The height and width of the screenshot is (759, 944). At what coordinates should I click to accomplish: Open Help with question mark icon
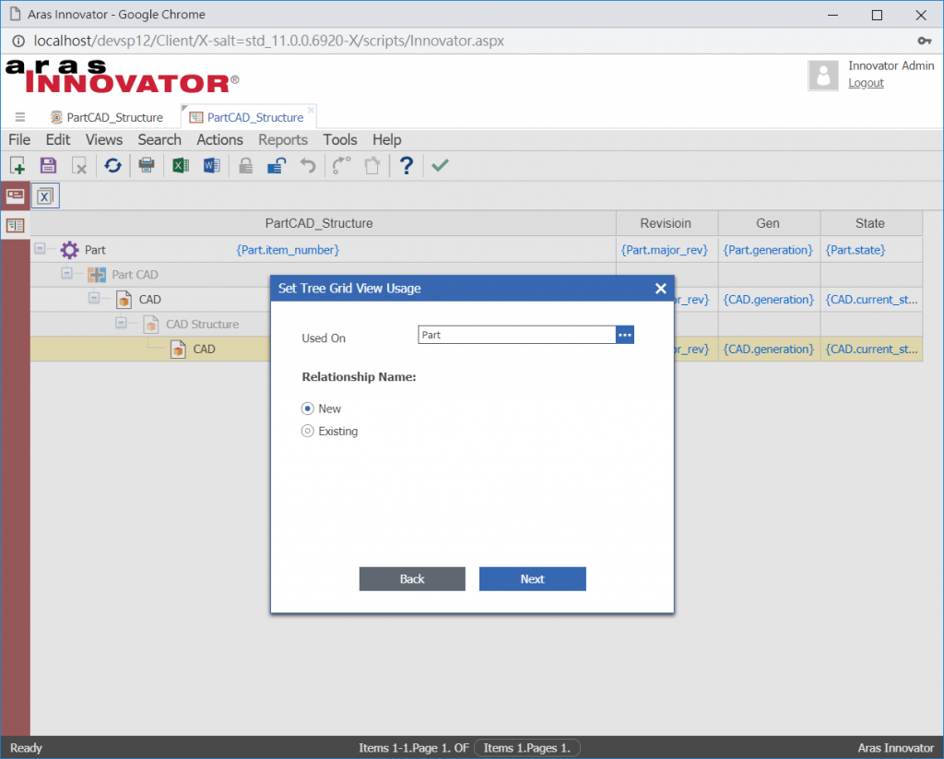point(407,165)
